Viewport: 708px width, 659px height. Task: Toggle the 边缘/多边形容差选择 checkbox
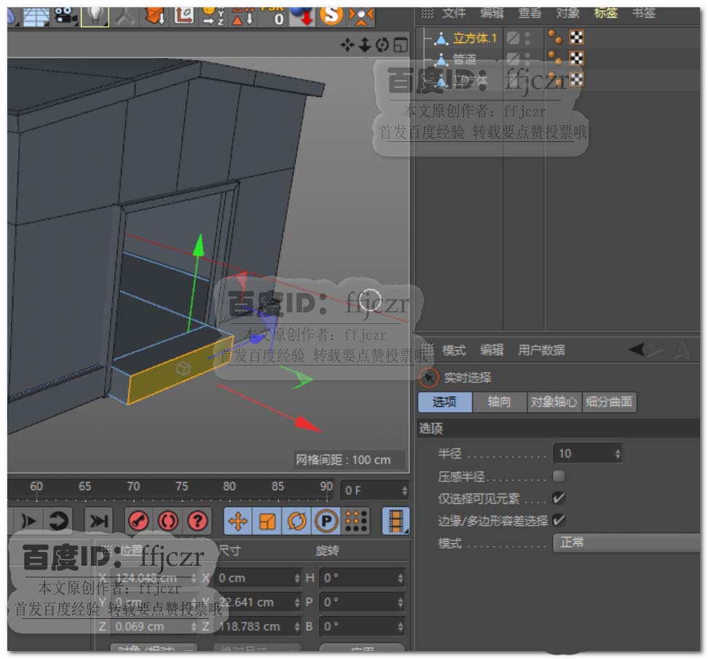559,521
